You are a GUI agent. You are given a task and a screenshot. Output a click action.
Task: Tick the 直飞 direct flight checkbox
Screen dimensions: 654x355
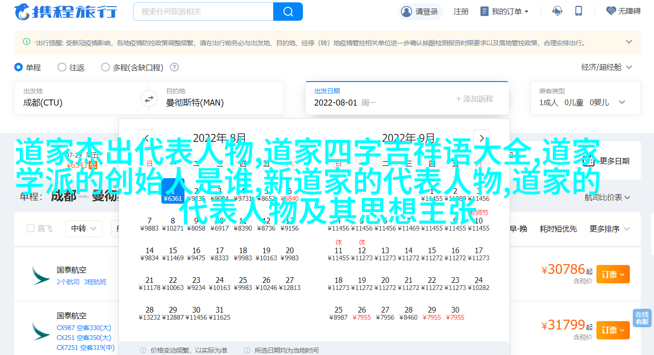click(x=31, y=229)
